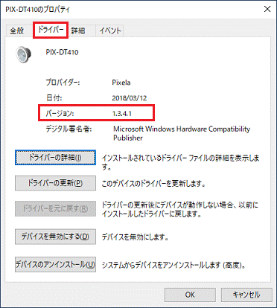Click provider value Pixela
The width and height of the screenshot is (277, 308).
click(x=121, y=83)
